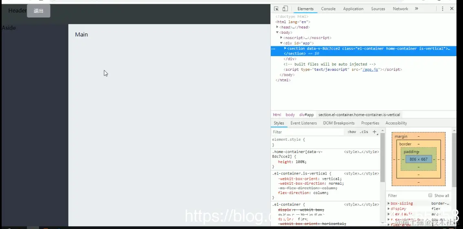Open the /app.js source link
This screenshot has width=463, height=229.
coord(370,70)
